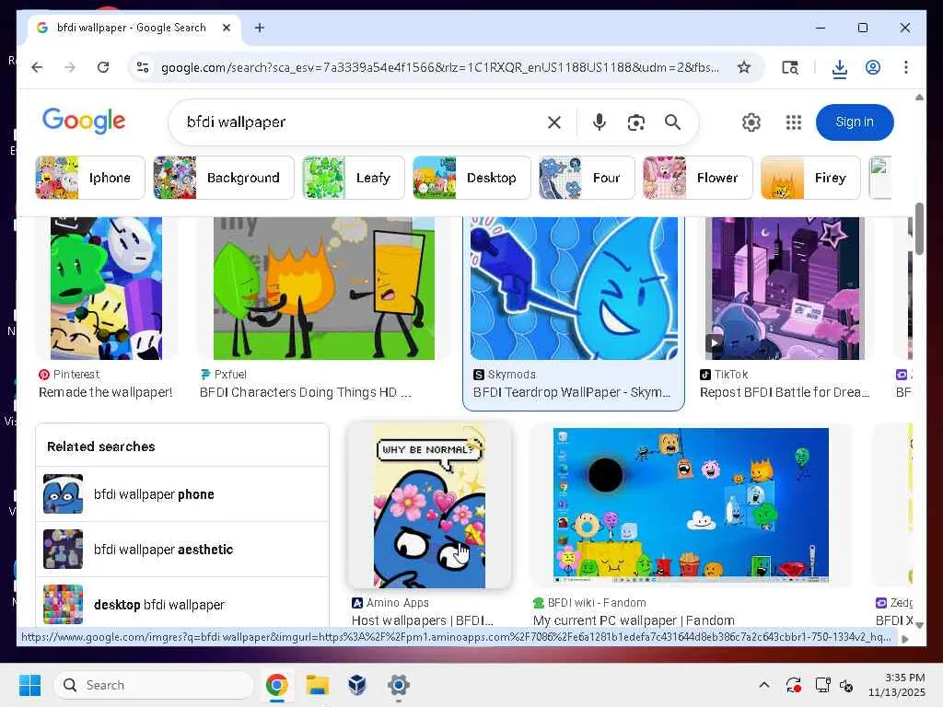Open Settings gear on the taskbar

point(398,685)
